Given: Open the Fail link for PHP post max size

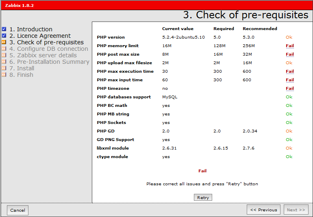Looking at the screenshot, I should point(289,54).
